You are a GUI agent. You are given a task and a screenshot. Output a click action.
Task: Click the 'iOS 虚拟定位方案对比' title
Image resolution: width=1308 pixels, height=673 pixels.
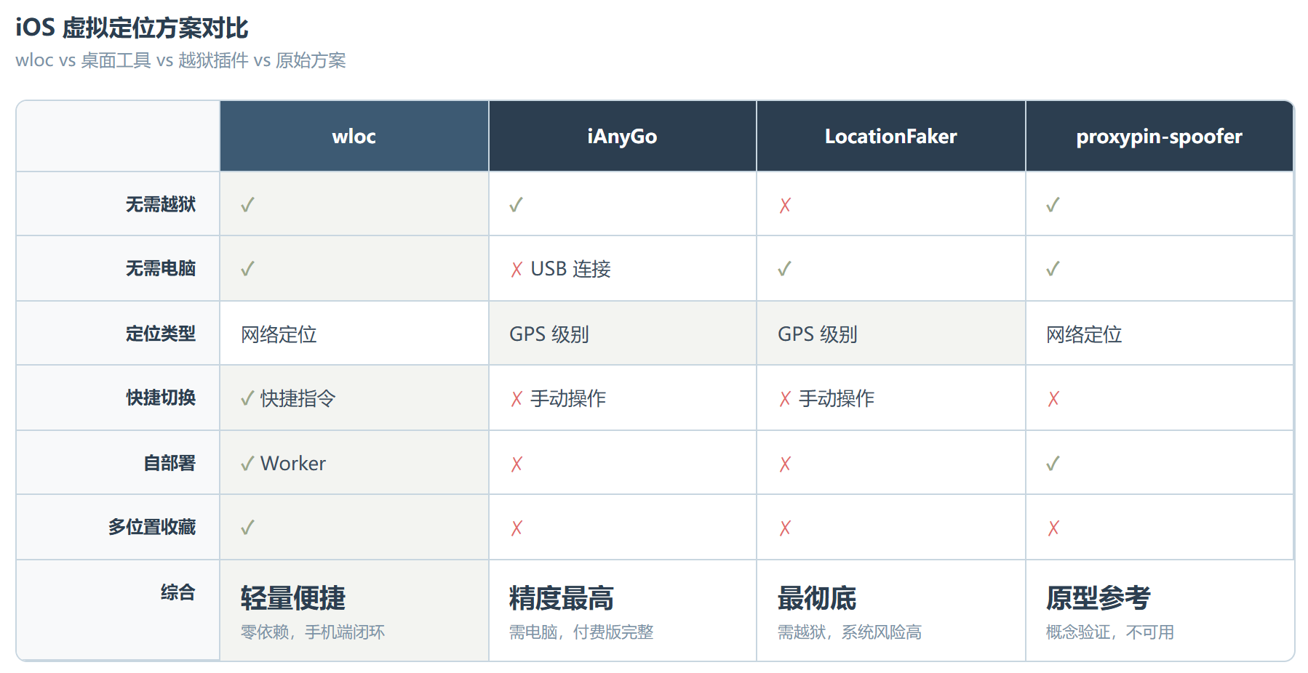(132, 28)
